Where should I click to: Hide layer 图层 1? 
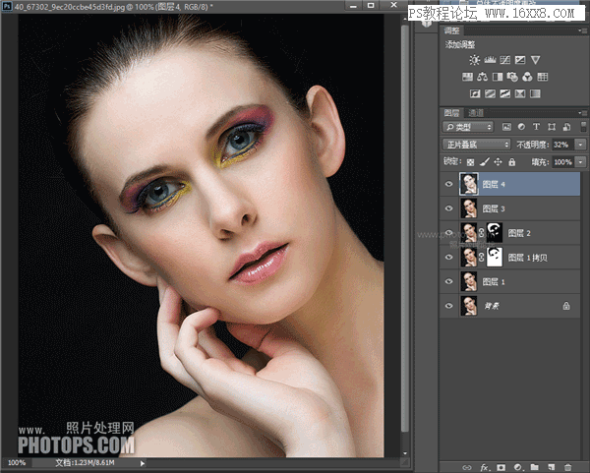pyautogui.click(x=448, y=281)
